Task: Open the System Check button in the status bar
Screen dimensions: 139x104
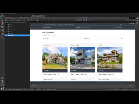Action: click(x=125, y=90)
